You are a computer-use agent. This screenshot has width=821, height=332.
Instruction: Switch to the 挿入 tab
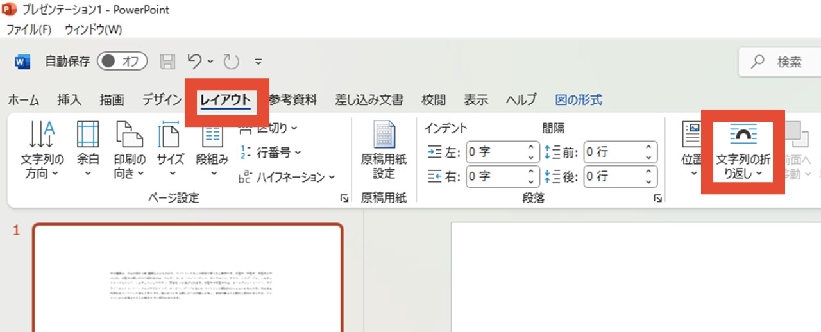click(69, 100)
